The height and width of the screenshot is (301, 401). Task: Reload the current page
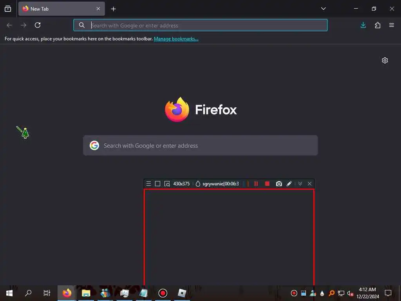pos(38,25)
